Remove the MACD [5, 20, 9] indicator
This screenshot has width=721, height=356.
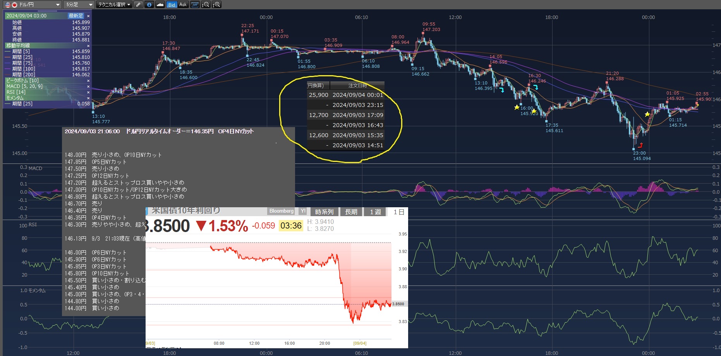pyautogui.click(x=88, y=86)
